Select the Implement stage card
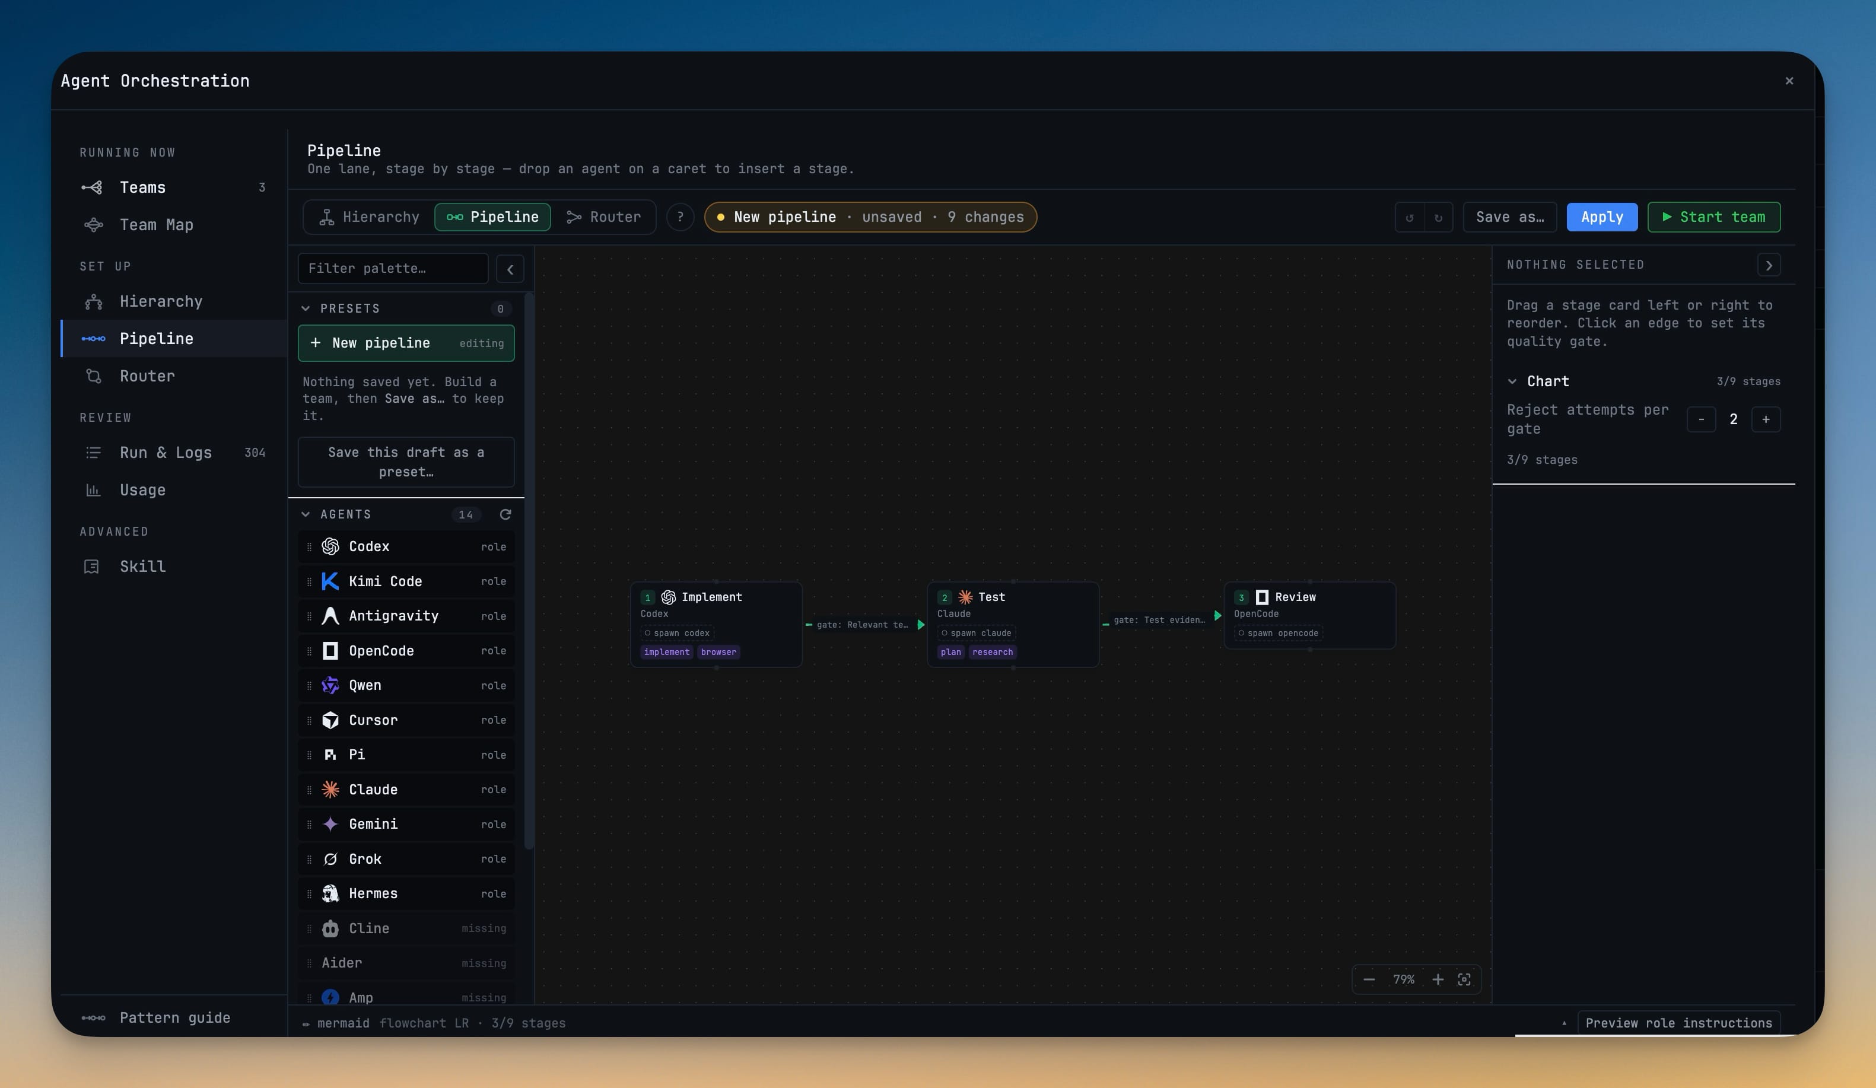The image size is (1876, 1088). coord(716,624)
